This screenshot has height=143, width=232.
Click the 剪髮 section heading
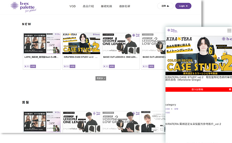coord(26,102)
